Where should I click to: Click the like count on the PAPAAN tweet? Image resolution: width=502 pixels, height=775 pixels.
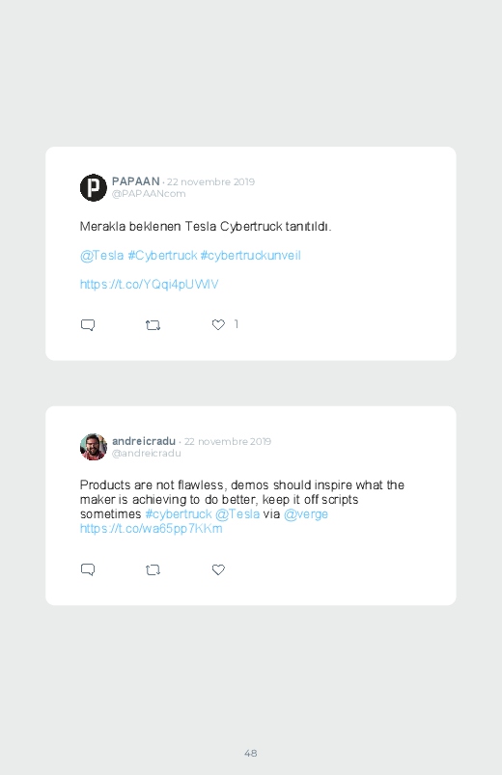236,323
